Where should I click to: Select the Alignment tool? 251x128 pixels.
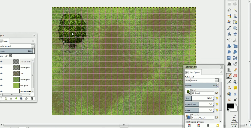pos(229,40)
